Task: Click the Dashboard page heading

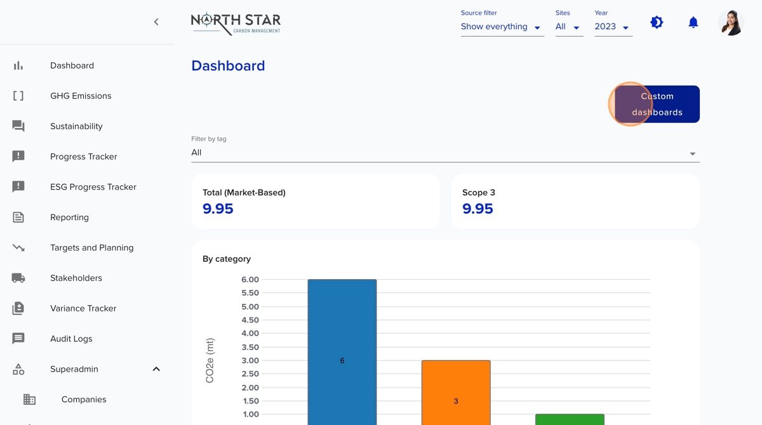Action: pos(228,65)
